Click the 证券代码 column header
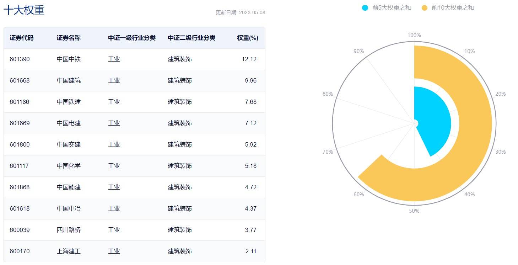The height and width of the screenshot is (265, 518). tap(22, 38)
